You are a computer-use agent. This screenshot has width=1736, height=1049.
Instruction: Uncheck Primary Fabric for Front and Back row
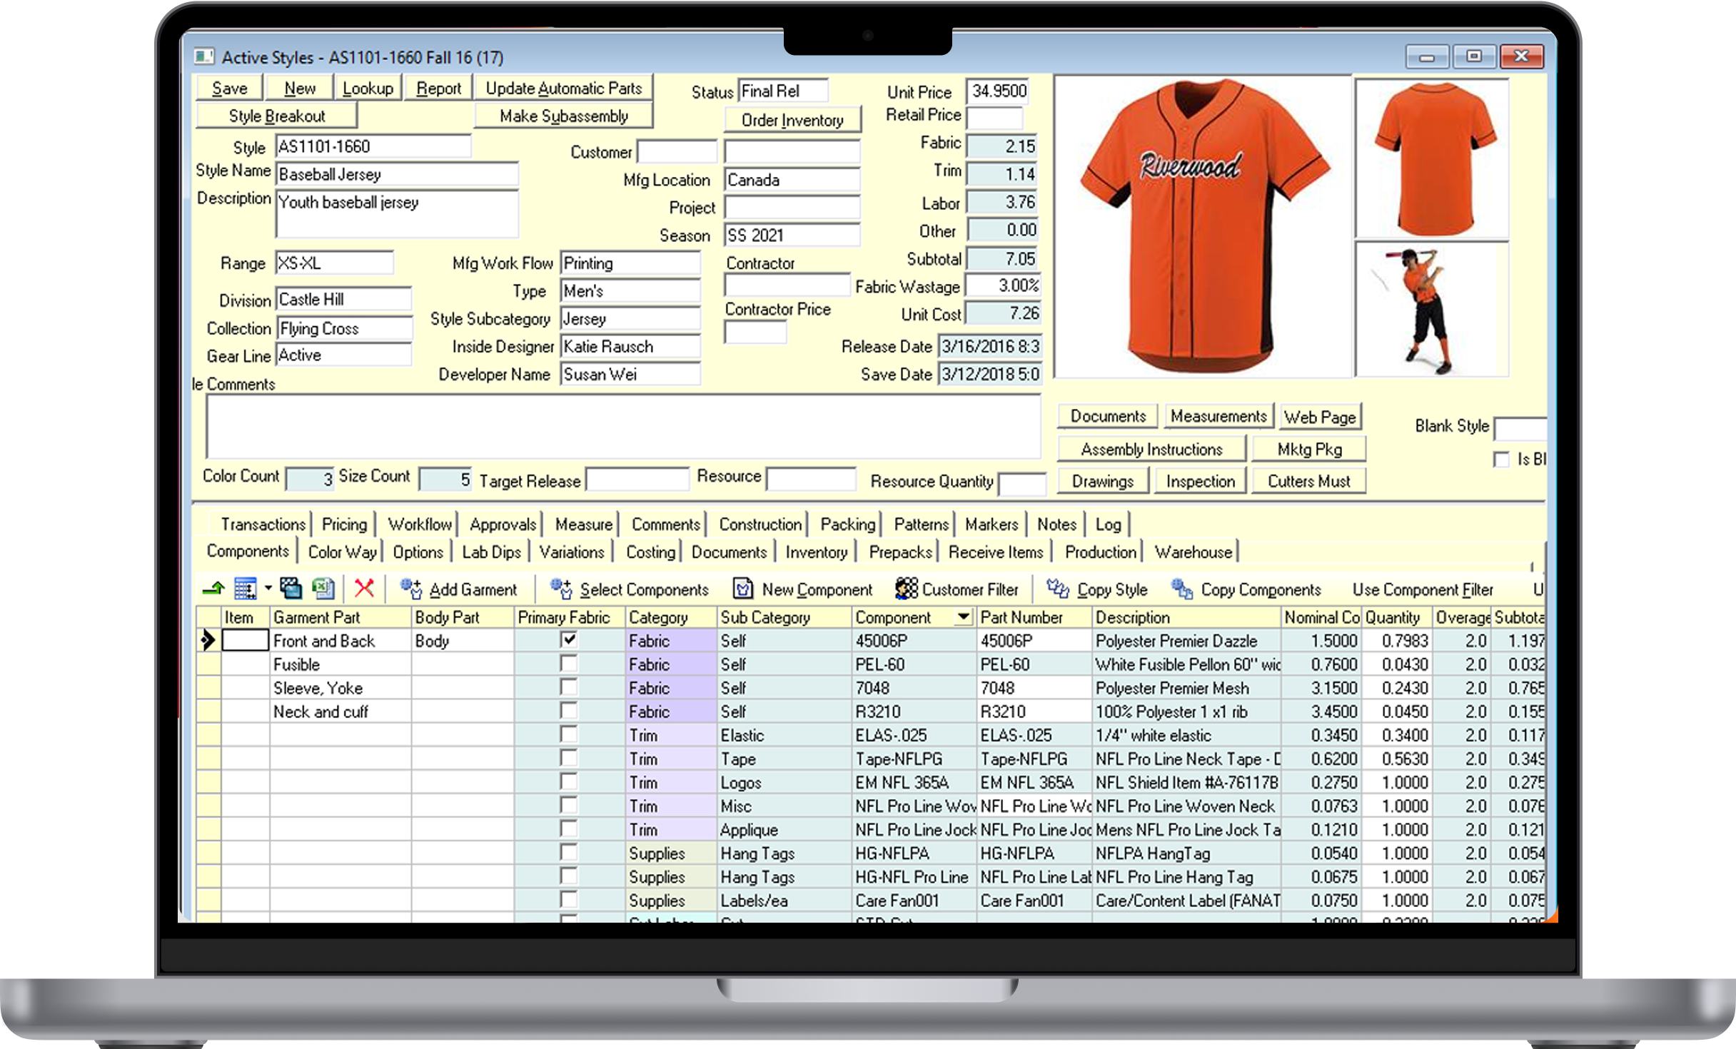click(568, 640)
